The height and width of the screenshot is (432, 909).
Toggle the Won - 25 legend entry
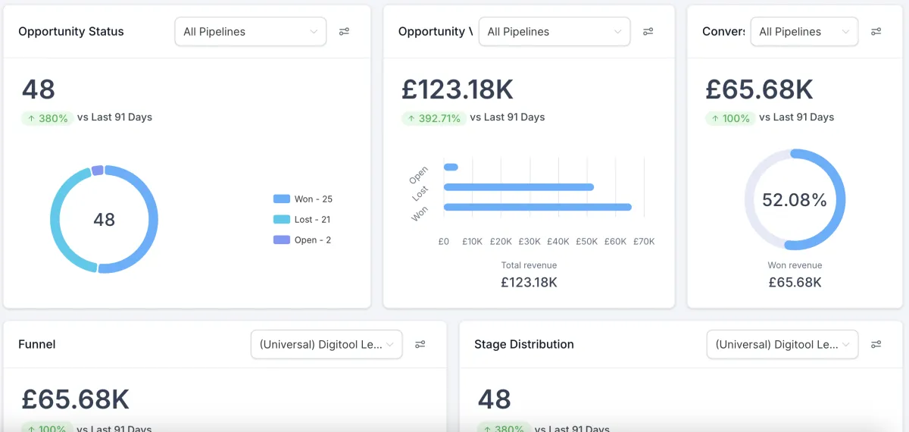pyautogui.click(x=303, y=199)
